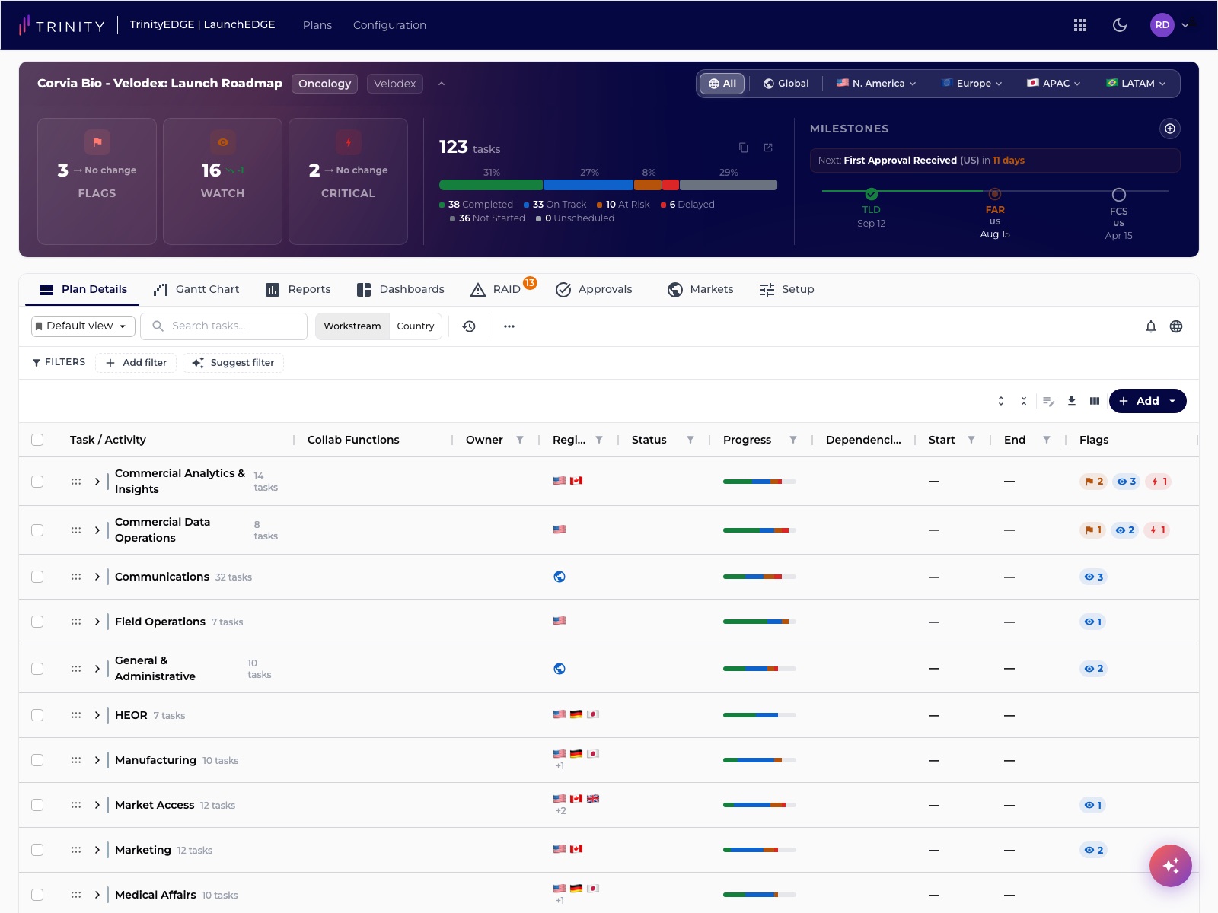The height and width of the screenshot is (913, 1218).
Task: Open the Default view dropdown
Action: click(83, 326)
